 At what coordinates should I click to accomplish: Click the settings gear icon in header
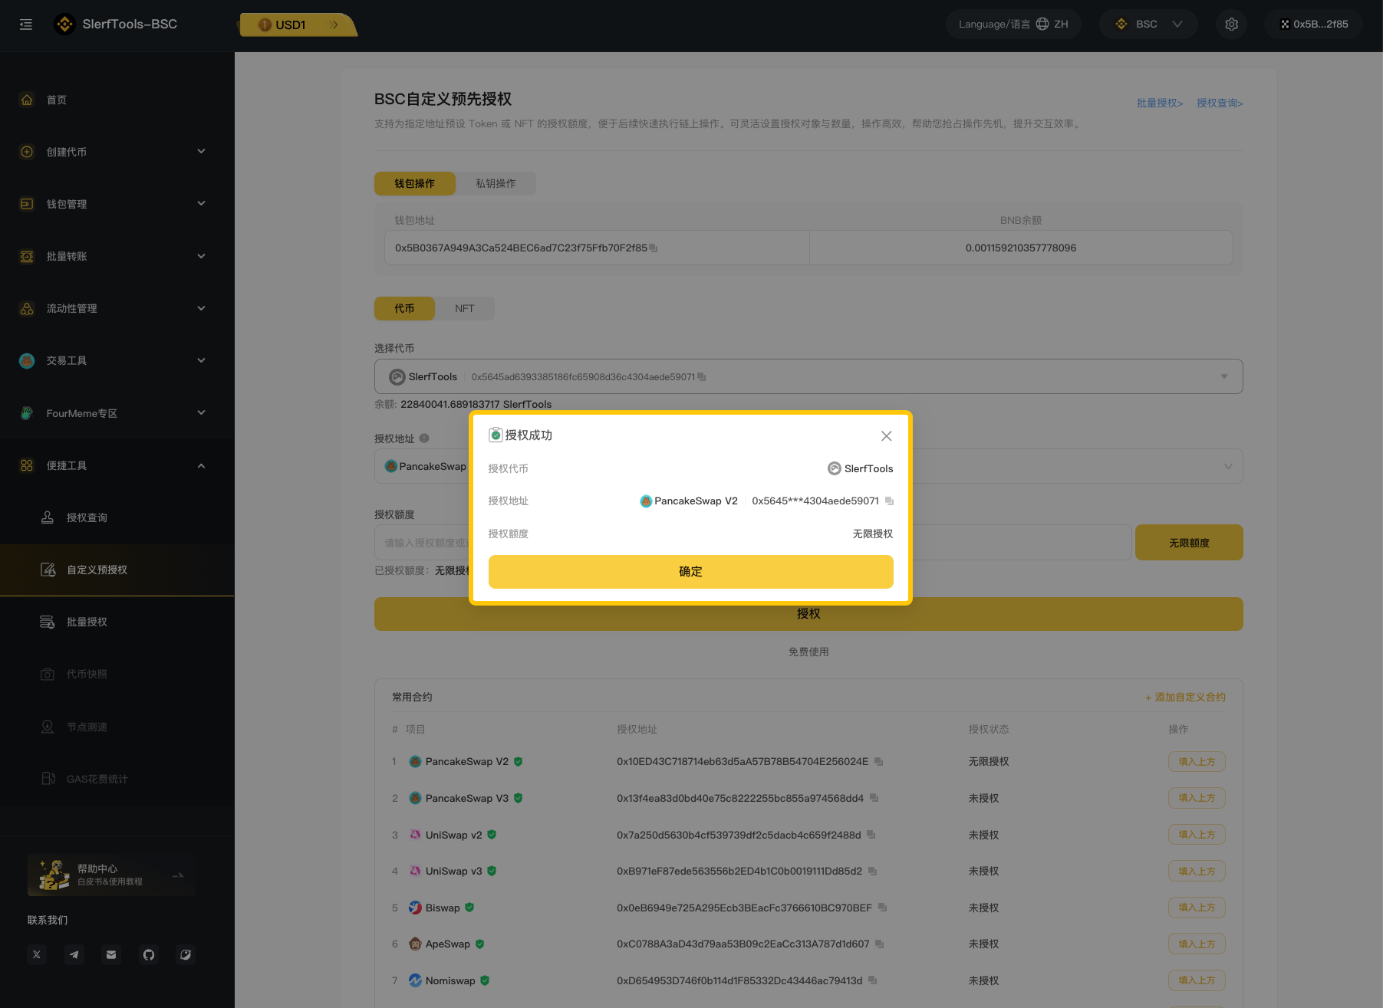click(1231, 25)
